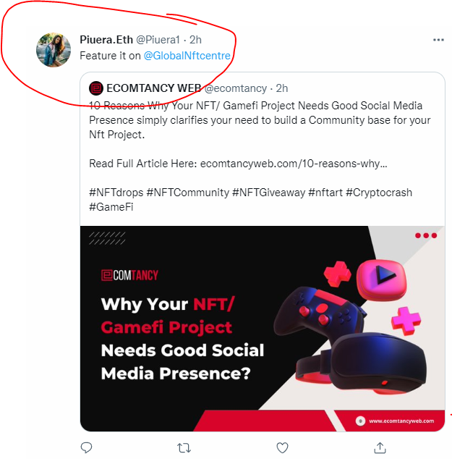Open Piuera.Eth profile picture
This screenshot has height=459, width=452.
[54, 50]
